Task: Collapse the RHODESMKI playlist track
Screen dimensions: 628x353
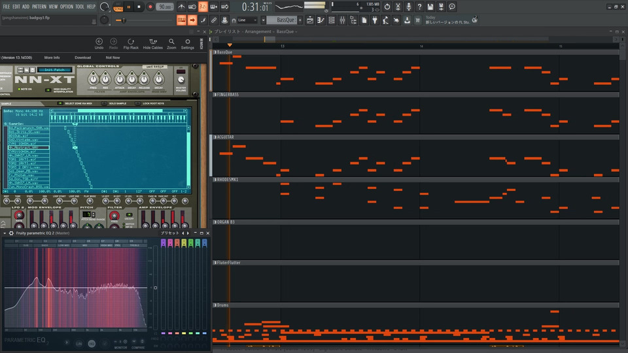Action: point(215,179)
